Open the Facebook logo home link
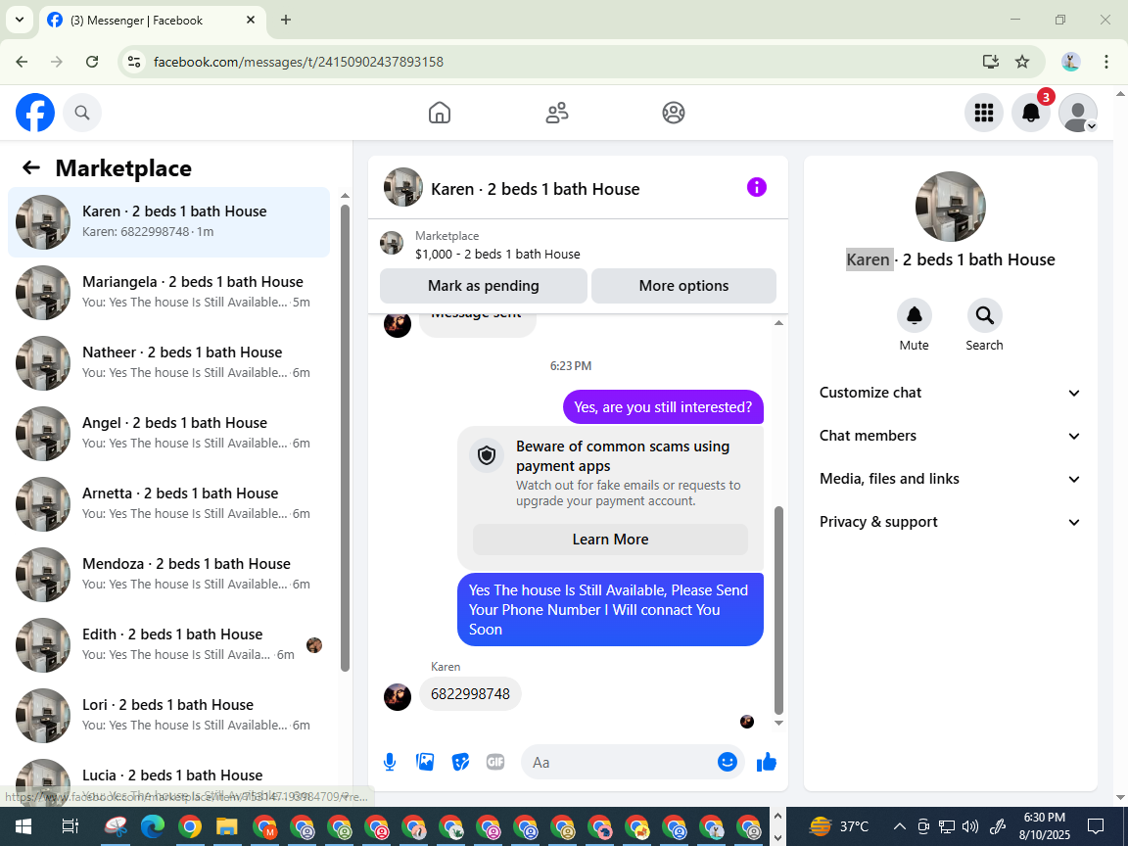Screen dimensions: 1128x846 (35, 113)
